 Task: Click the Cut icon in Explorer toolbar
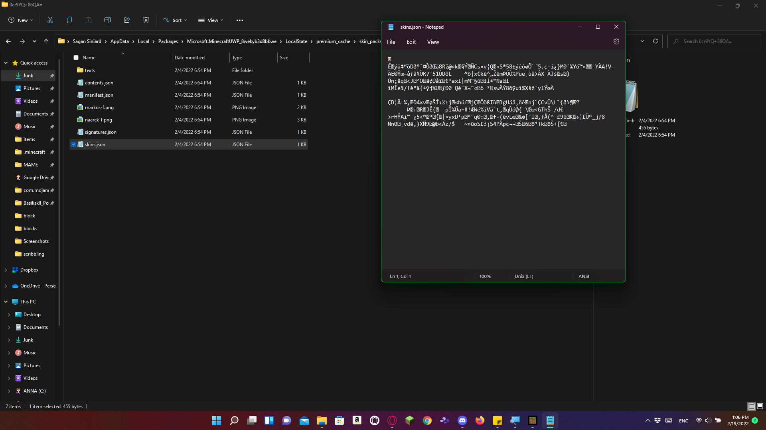(50, 20)
